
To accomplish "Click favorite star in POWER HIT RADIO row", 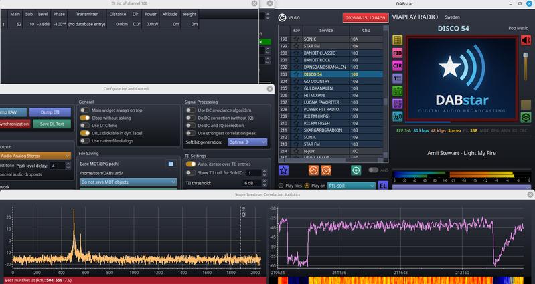I will point(296,109).
